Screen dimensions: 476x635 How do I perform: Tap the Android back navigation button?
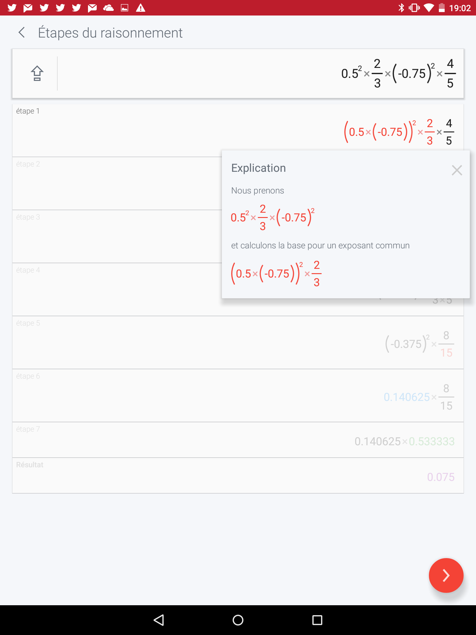[159, 620]
